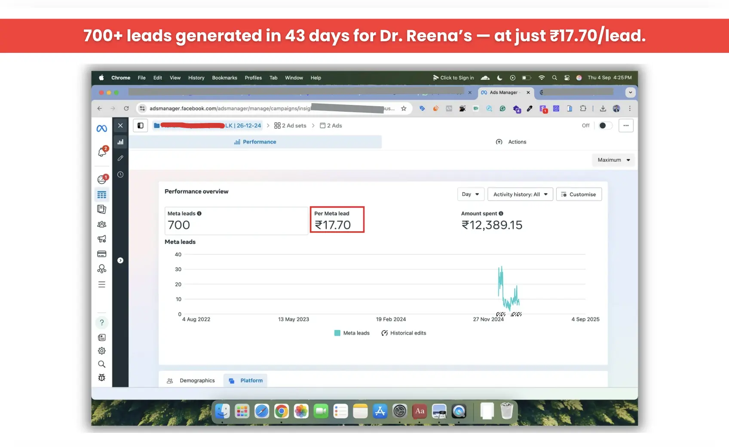Open the Maximum date range dropdown
729x447 pixels.
(613, 160)
